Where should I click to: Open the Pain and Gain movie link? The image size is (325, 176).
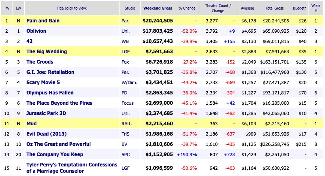(x=43, y=21)
